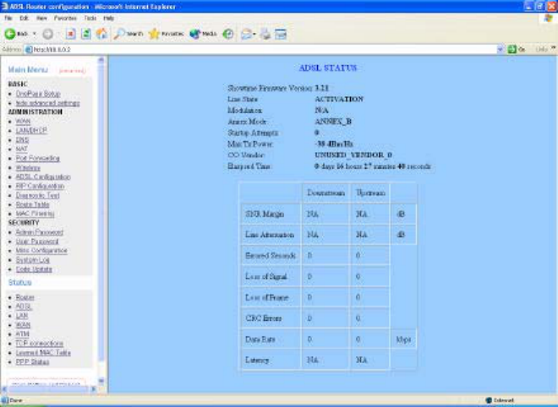Screen dimensions: 558x407
Task: Open Diagnostic Test link
Action: pos(38,195)
